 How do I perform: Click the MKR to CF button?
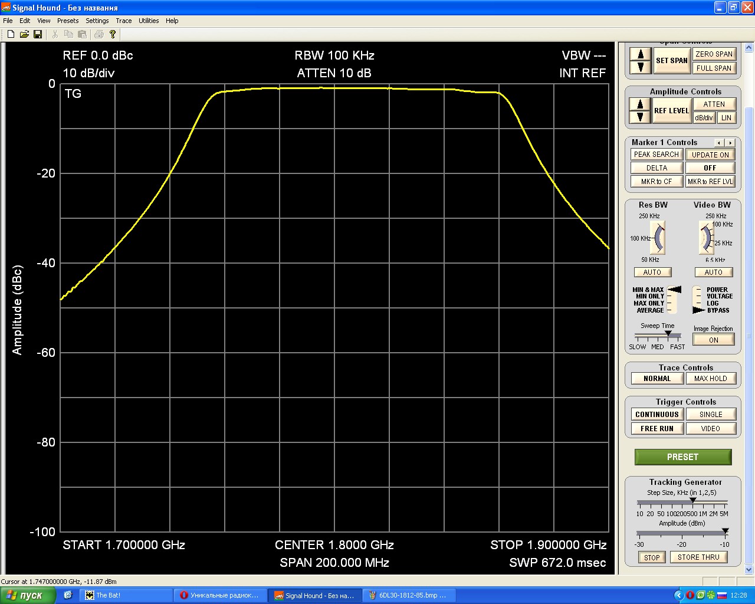pyautogui.click(x=656, y=181)
